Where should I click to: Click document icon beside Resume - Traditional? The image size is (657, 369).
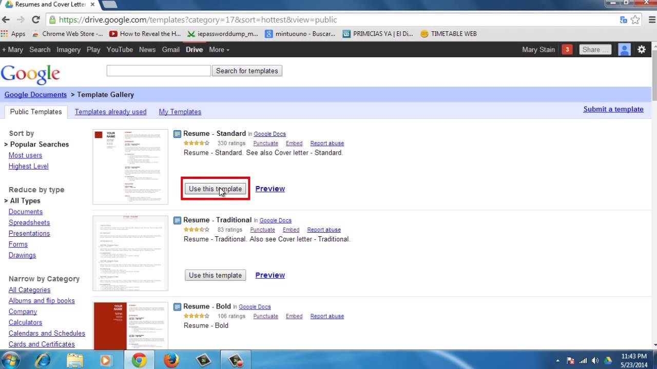pos(177,220)
